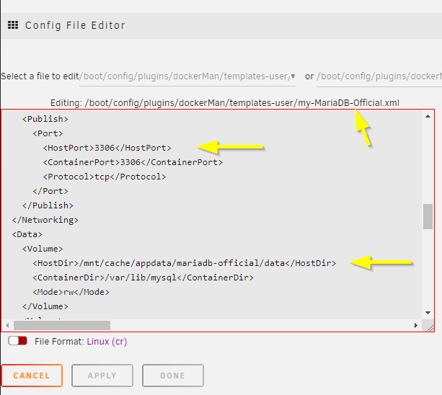Click the '<Mode>rw</Mode>' line
This screenshot has height=395, width=442.
click(x=71, y=292)
